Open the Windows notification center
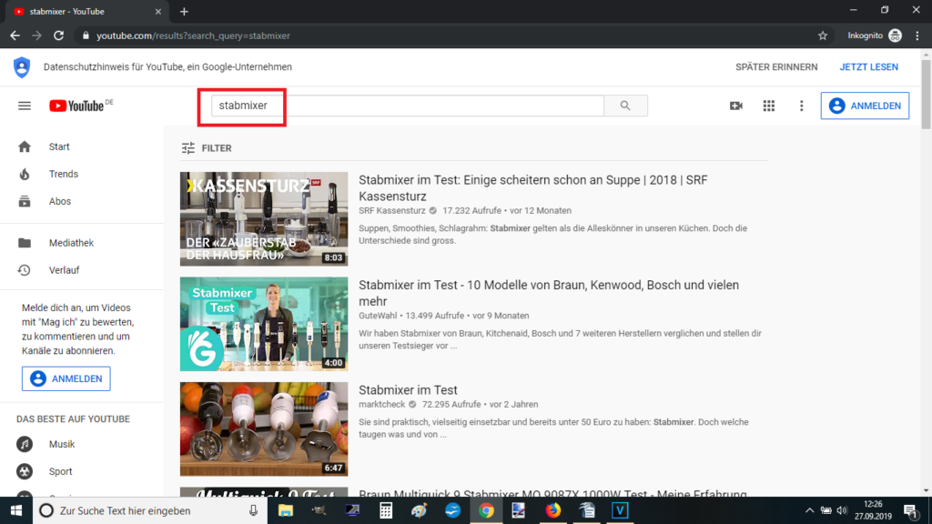This screenshot has width=932, height=524. tap(910, 510)
